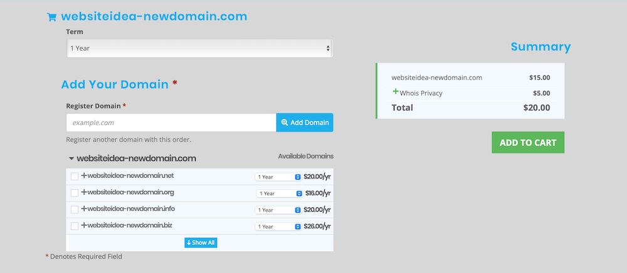The image size is (627, 273).
Task: Check the websiteidea-newdomain.net checkbox
Action: [x=75, y=177]
